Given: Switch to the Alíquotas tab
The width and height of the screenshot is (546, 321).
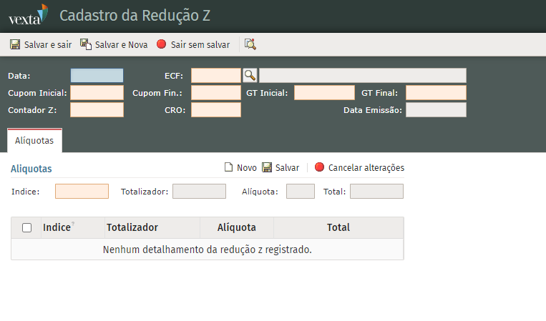Looking at the screenshot, I should click(34, 141).
